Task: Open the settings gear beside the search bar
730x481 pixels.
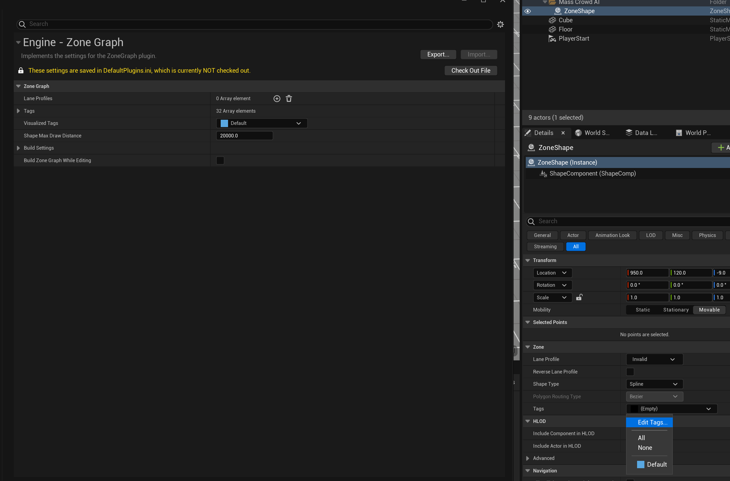Action: coord(500,24)
